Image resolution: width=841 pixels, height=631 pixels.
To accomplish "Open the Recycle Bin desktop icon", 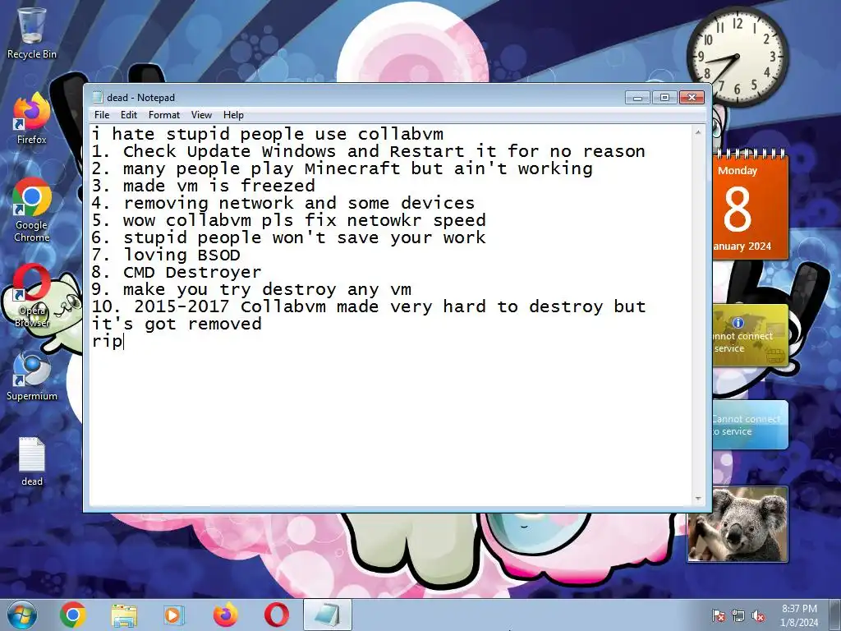I will (31, 33).
